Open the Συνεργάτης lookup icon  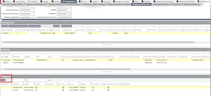point(70,14)
